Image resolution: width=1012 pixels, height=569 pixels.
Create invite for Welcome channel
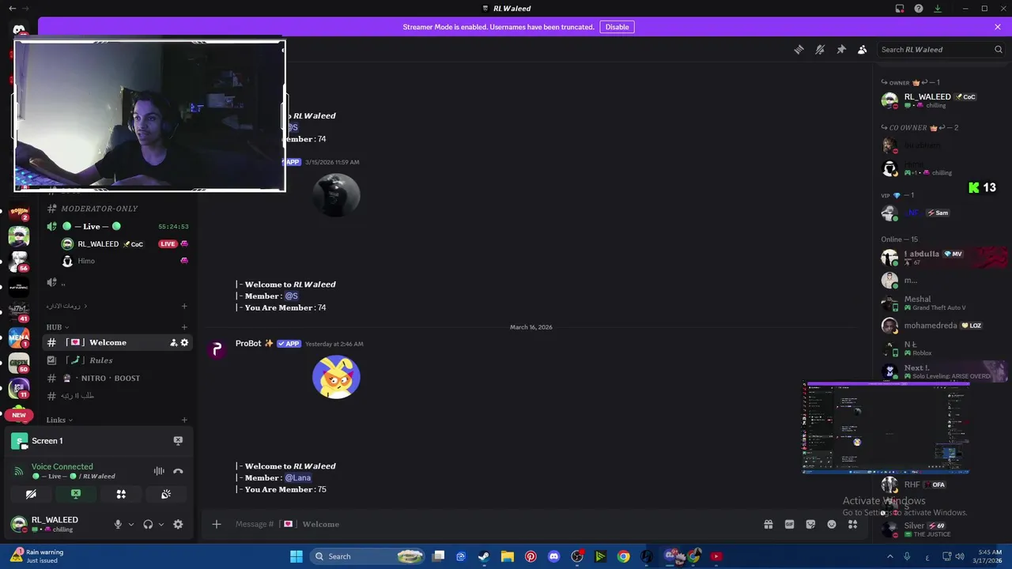(173, 342)
